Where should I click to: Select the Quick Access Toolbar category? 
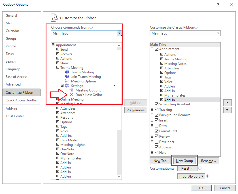tap(22, 100)
